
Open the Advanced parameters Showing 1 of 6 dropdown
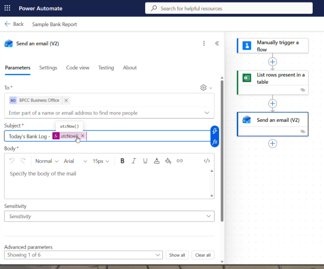[x=83, y=255]
